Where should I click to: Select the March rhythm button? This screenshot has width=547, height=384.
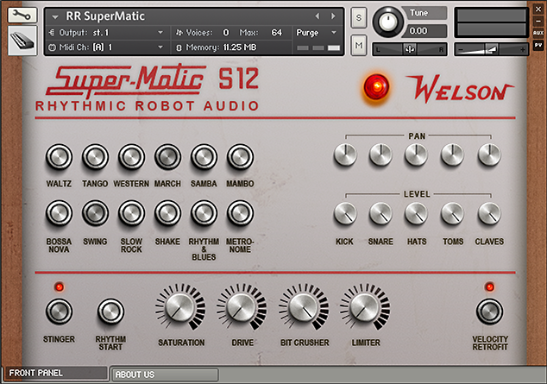pyautogui.click(x=167, y=157)
